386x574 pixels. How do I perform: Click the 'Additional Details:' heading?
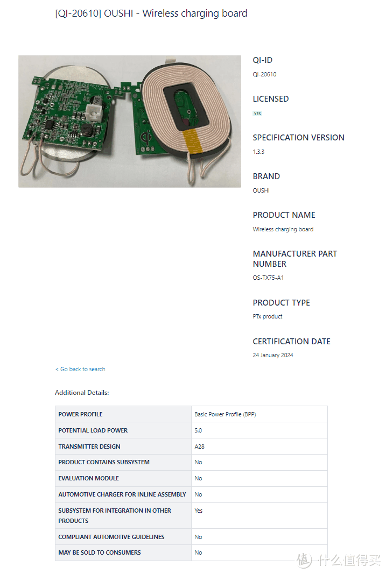pos(82,393)
